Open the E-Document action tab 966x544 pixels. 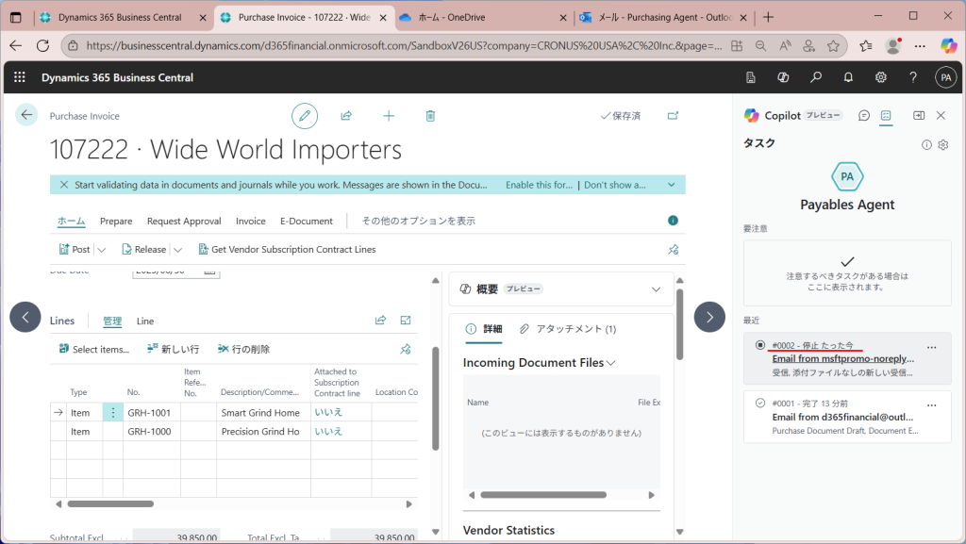307,221
